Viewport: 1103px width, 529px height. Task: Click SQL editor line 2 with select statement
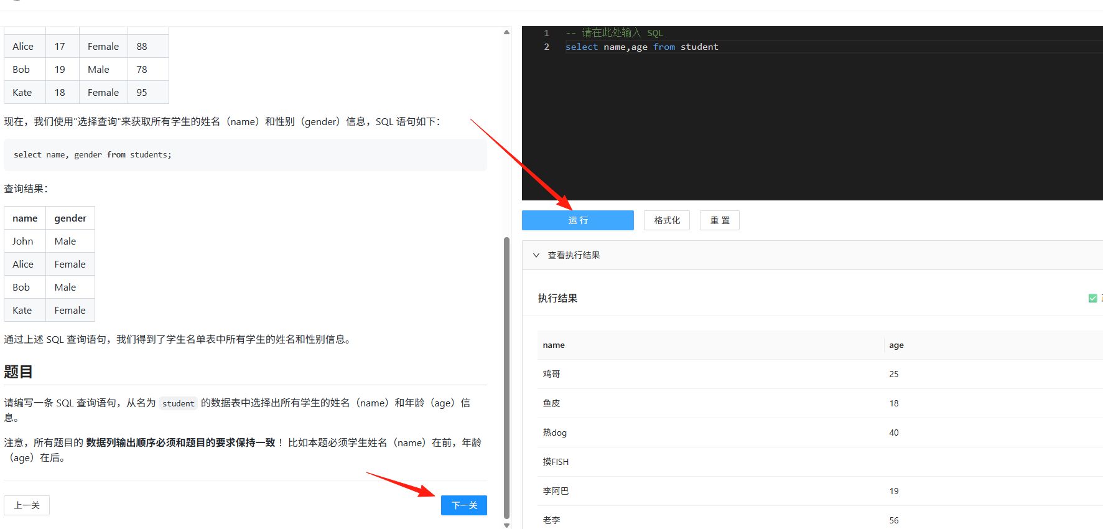tap(641, 47)
